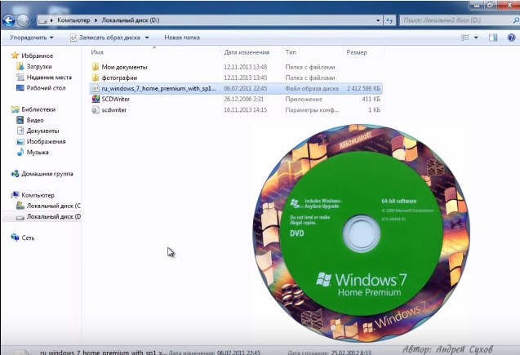Select the фотографии folder icon
This screenshot has width=520, height=355.
(96, 78)
